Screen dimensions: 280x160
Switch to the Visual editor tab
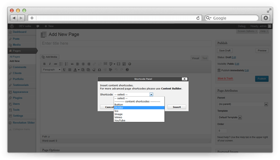click(195, 58)
